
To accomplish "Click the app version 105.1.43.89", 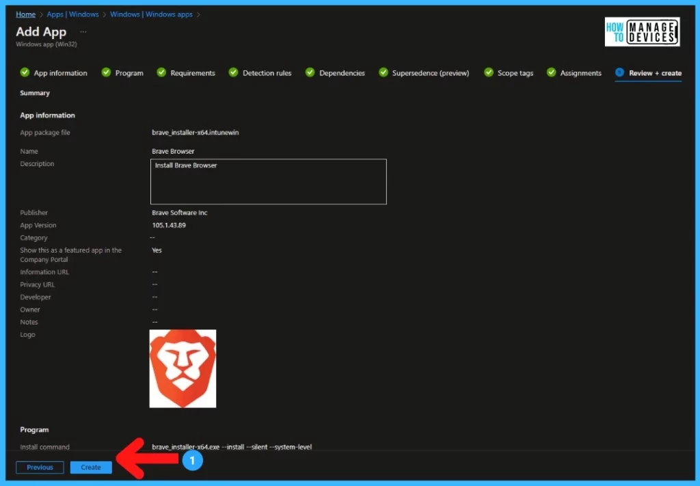I will 169,226.
